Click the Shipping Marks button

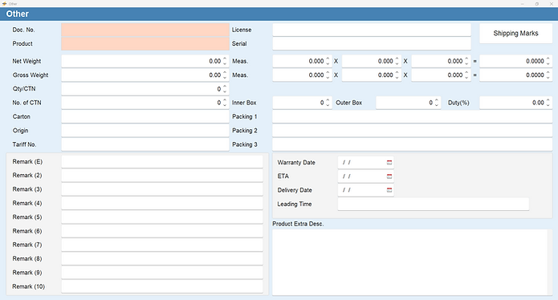[x=515, y=34]
